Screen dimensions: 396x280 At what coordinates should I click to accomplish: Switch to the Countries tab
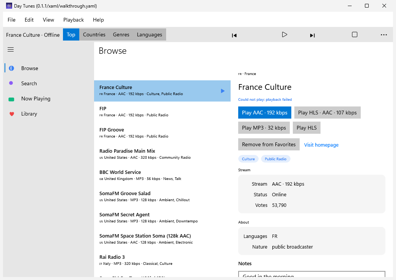click(x=94, y=34)
